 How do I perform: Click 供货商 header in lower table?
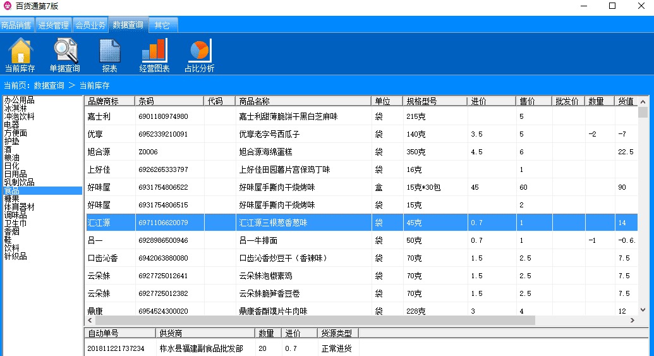(205, 333)
